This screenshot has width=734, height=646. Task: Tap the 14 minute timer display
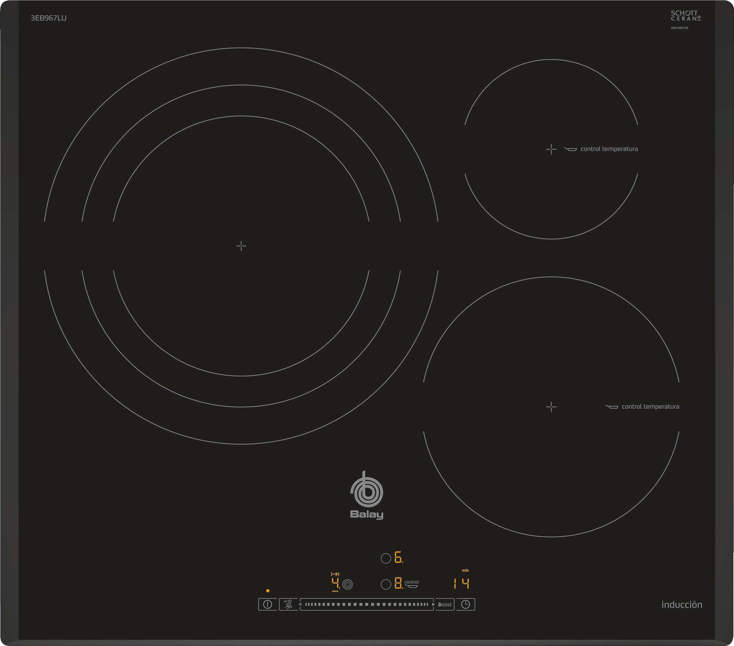click(461, 583)
